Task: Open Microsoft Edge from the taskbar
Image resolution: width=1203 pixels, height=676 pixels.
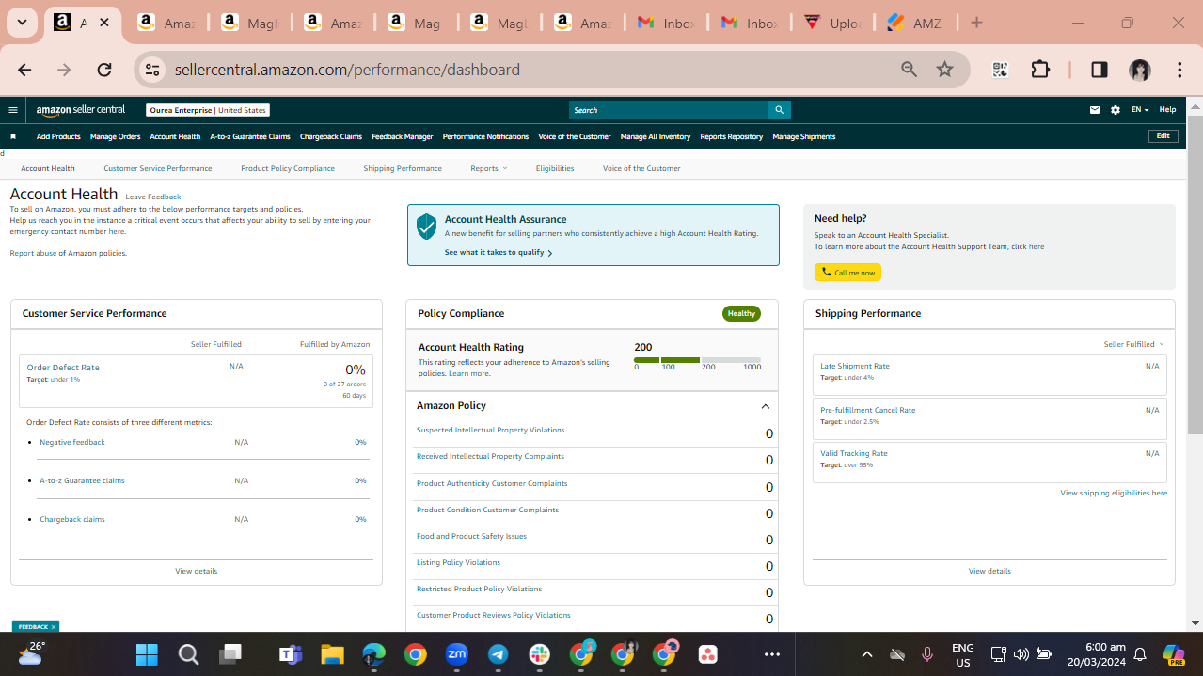Action: (x=374, y=654)
